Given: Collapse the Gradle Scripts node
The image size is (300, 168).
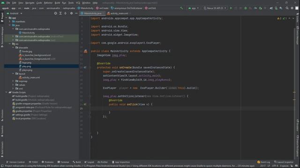Looking at the screenshot, I should coord(6,92).
